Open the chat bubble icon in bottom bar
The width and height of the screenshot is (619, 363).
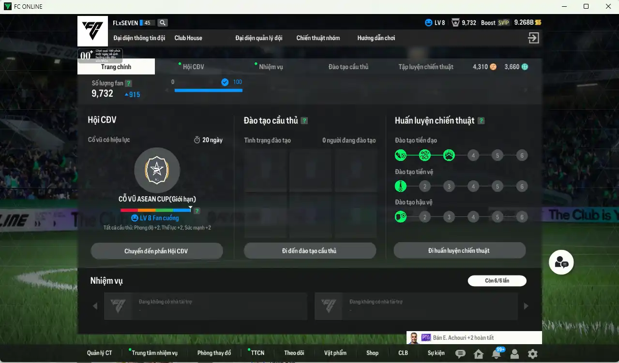click(x=460, y=354)
